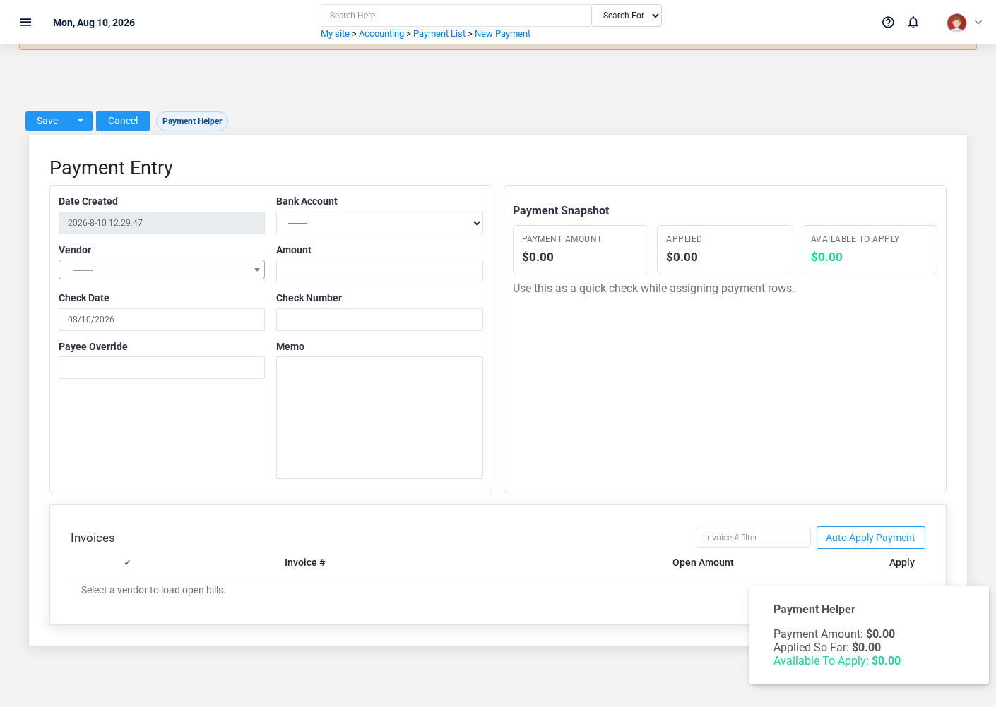Open the Bank Account dropdown

click(379, 223)
